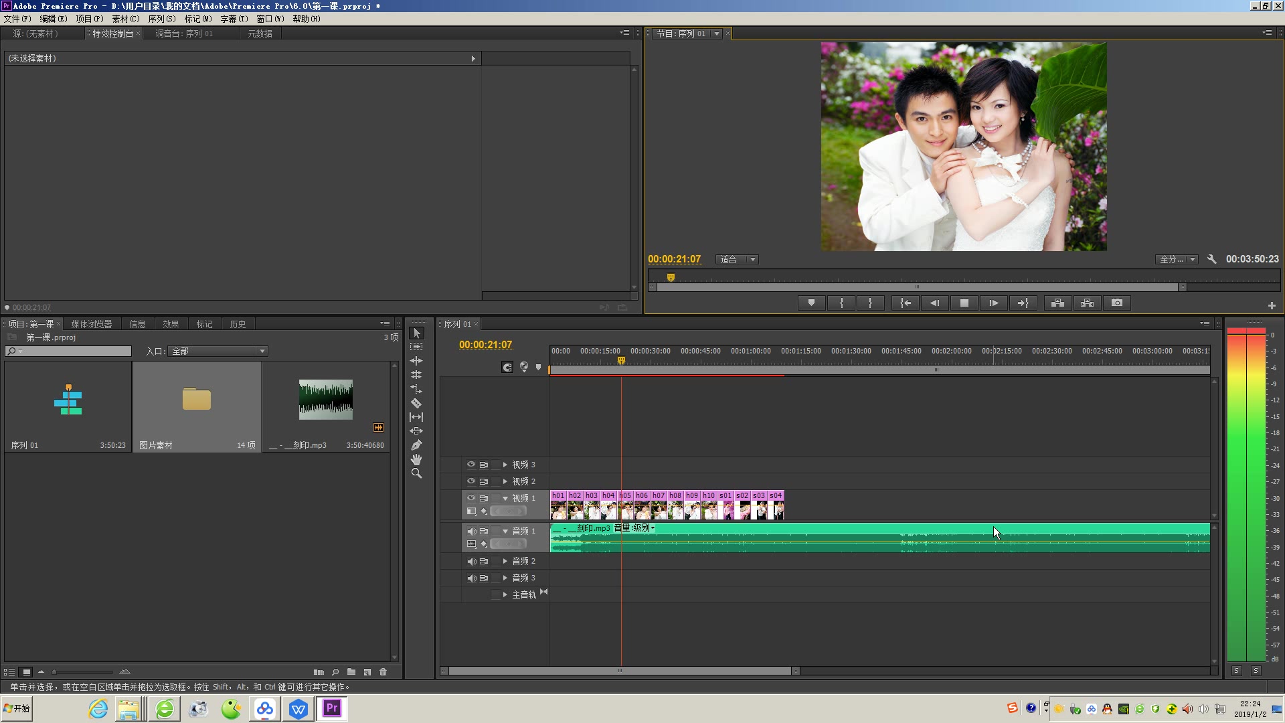This screenshot has height=723, width=1285.
Task: Select the Hand tool
Action: [x=416, y=459]
